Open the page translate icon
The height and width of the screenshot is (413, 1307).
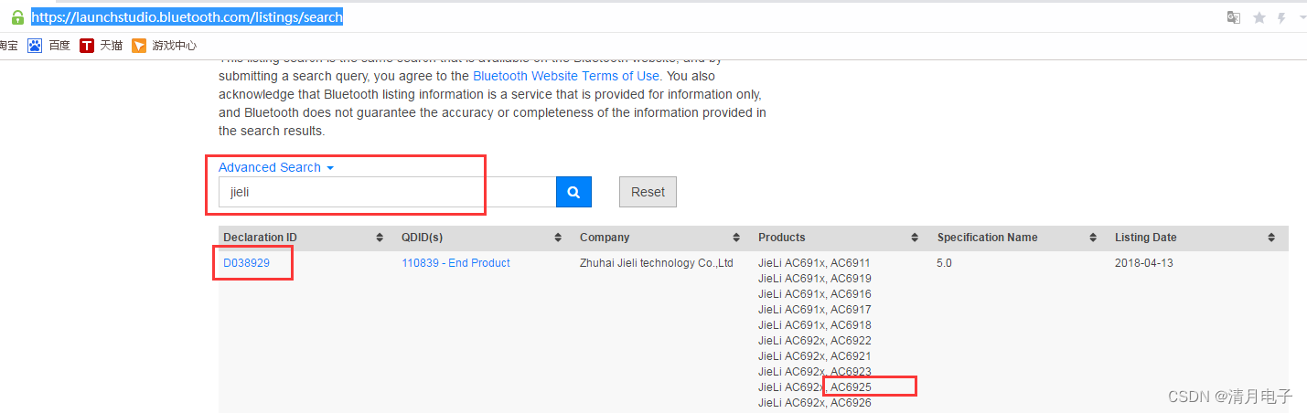pyautogui.click(x=1234, y=17)
